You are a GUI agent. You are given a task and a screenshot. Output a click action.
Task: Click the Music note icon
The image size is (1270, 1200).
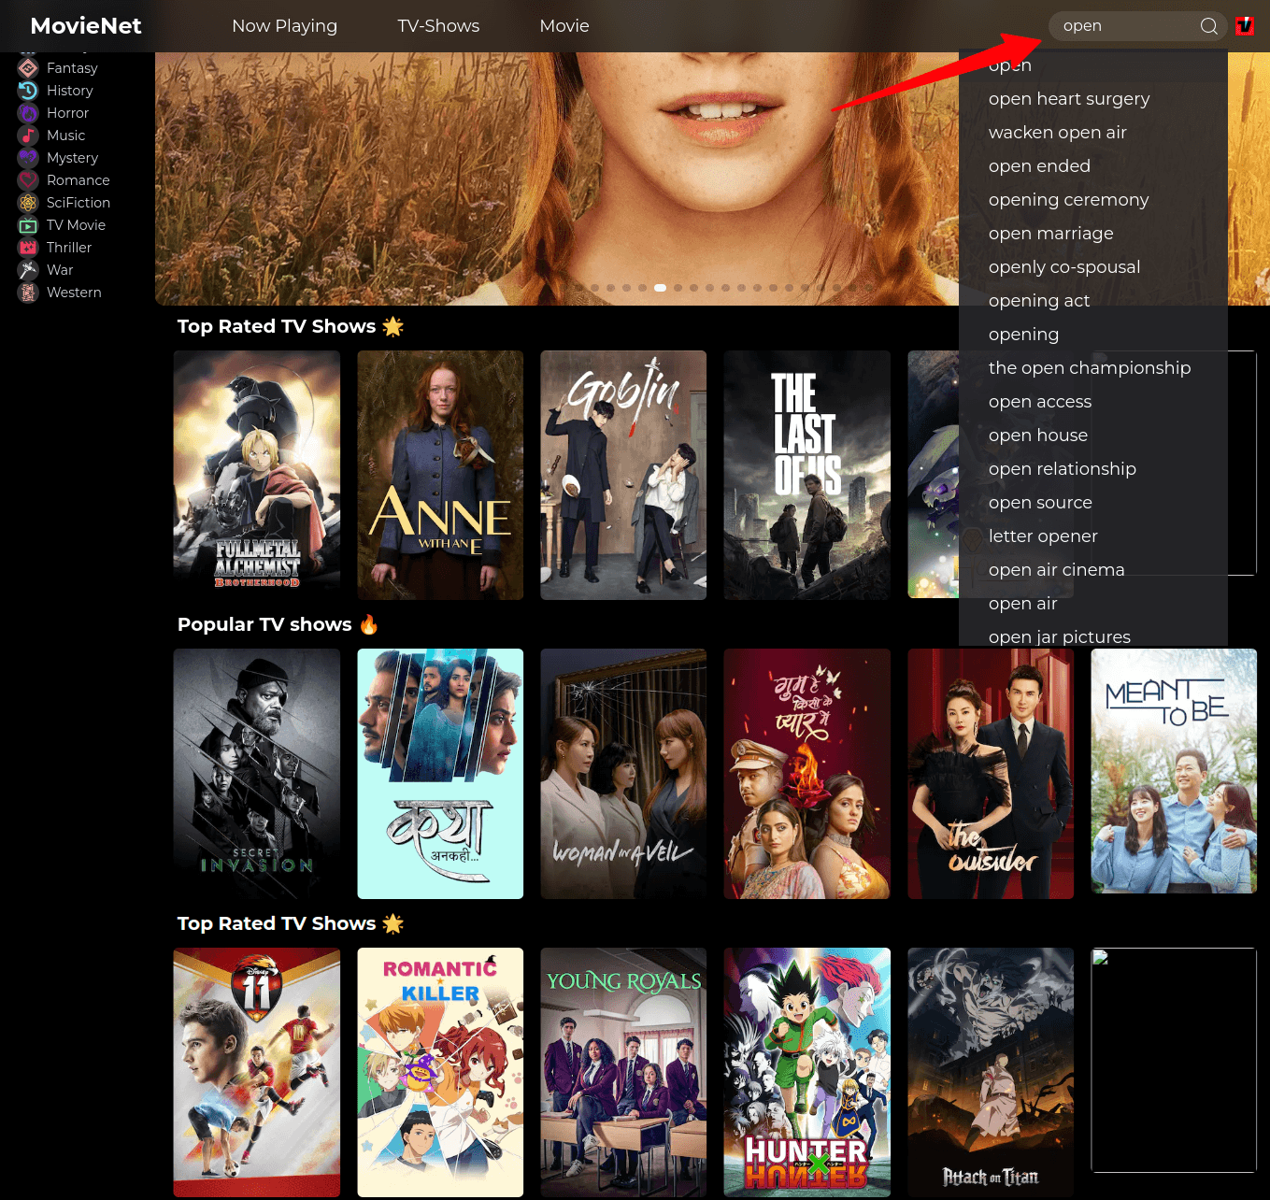coord(28,136)
